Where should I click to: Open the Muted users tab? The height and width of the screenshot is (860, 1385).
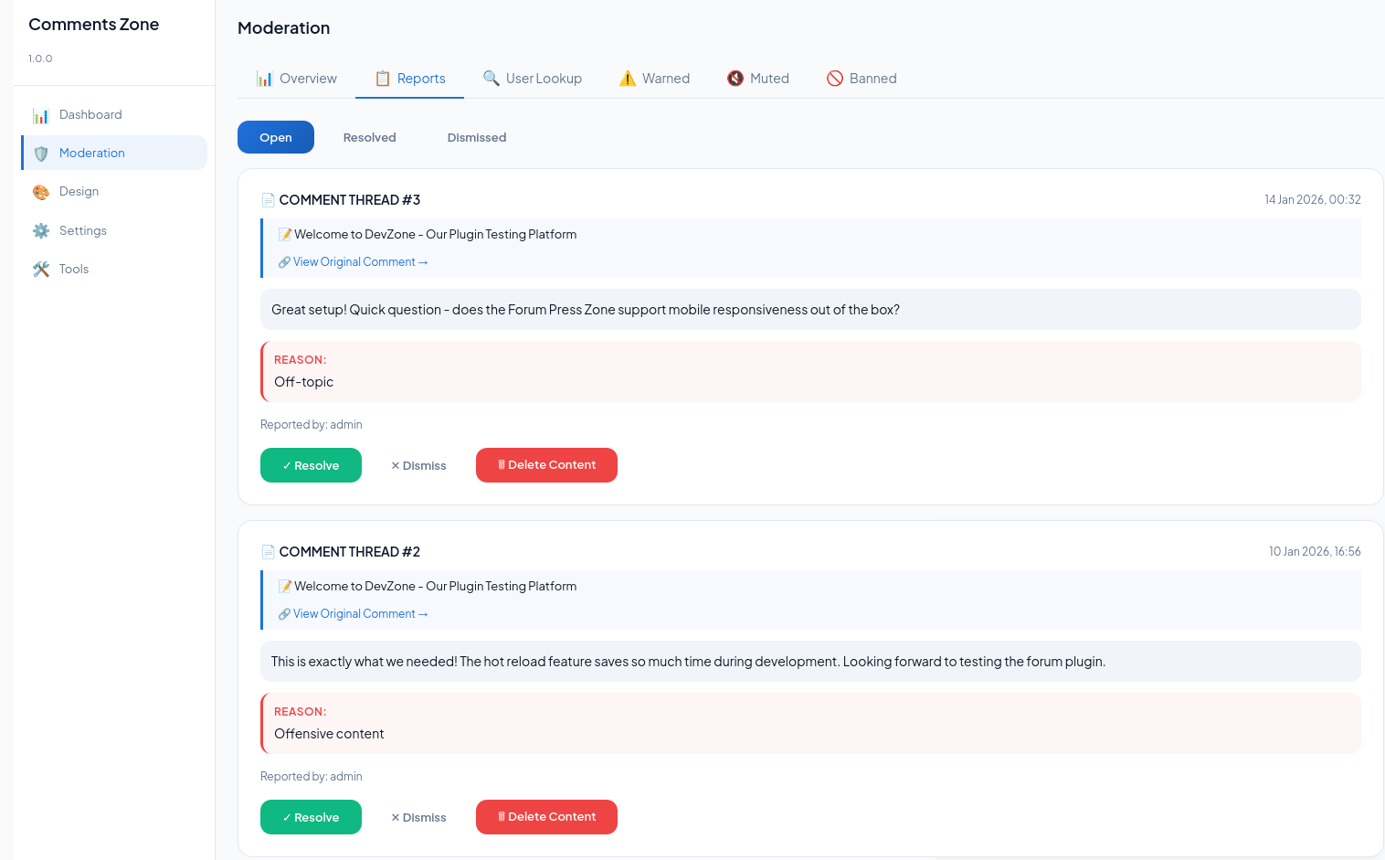coord(757,79)
